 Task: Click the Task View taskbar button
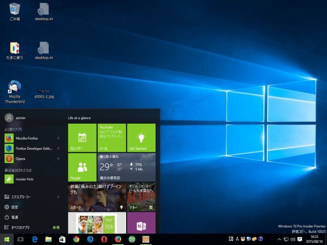(21, 239)
